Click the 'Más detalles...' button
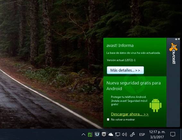Image resolution: width=182 pixels, height=140 pixels. [125, 70]
